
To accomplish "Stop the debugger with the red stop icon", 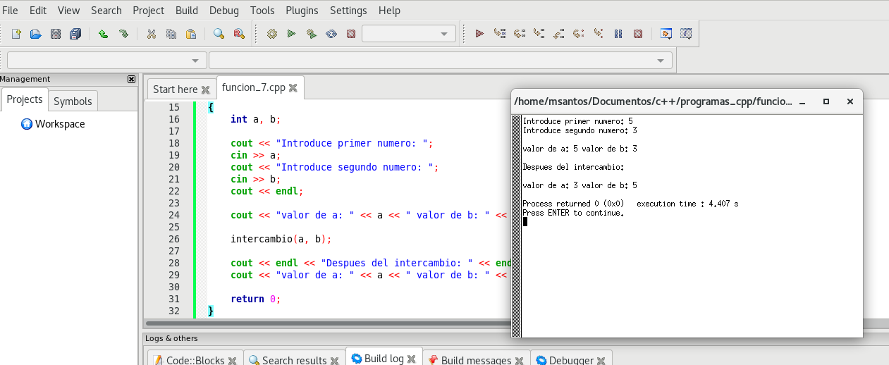I will coord(638,34).
